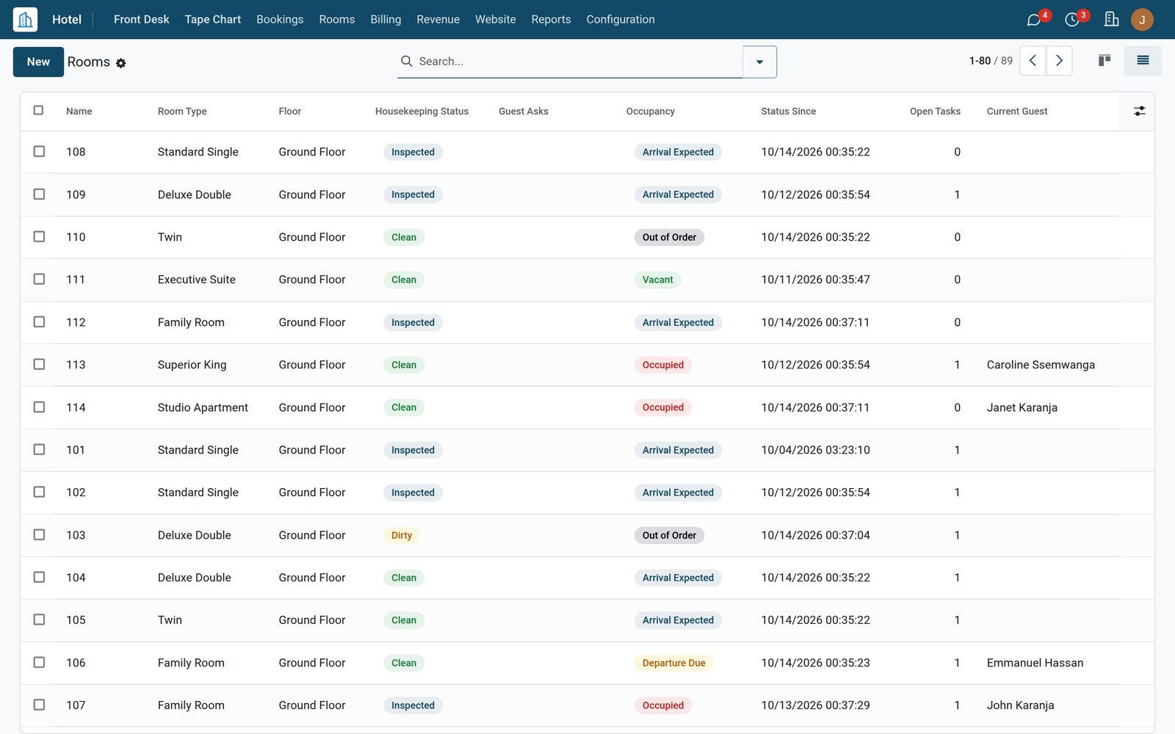Open the activities clock icon
This screenshot has width=1175, height=734.
pos(1072,20)
